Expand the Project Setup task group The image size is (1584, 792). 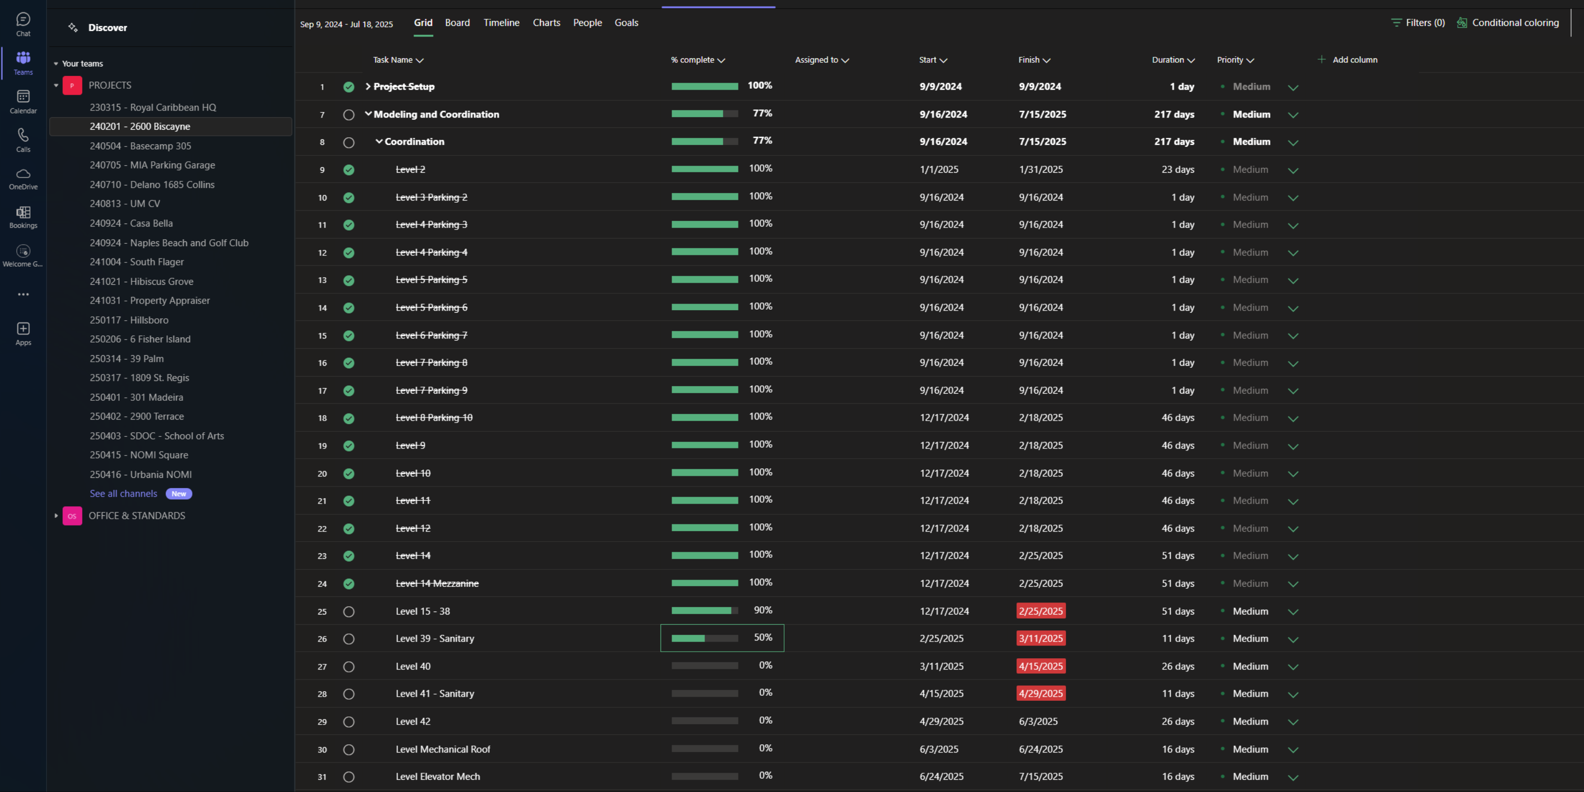(367, 87)
